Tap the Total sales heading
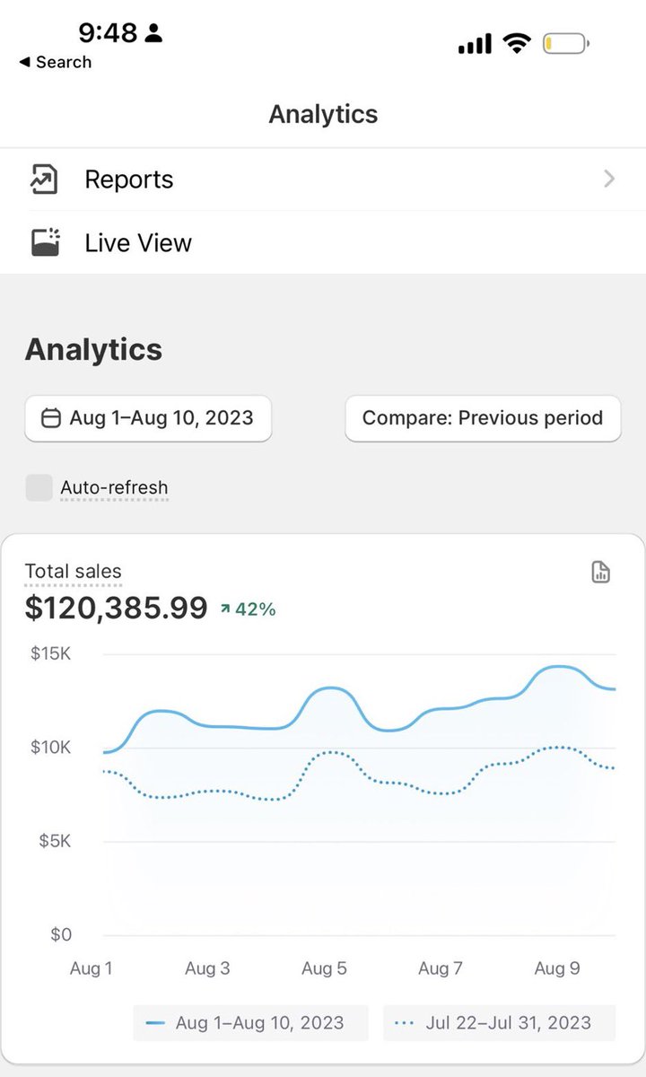646x1077 pixels. click(73, 572)
